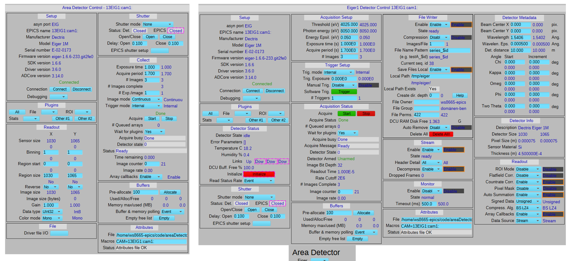Click the File Name Pattern input field
The width and height of the screenshot is (579, 261).
click(449, 50)
